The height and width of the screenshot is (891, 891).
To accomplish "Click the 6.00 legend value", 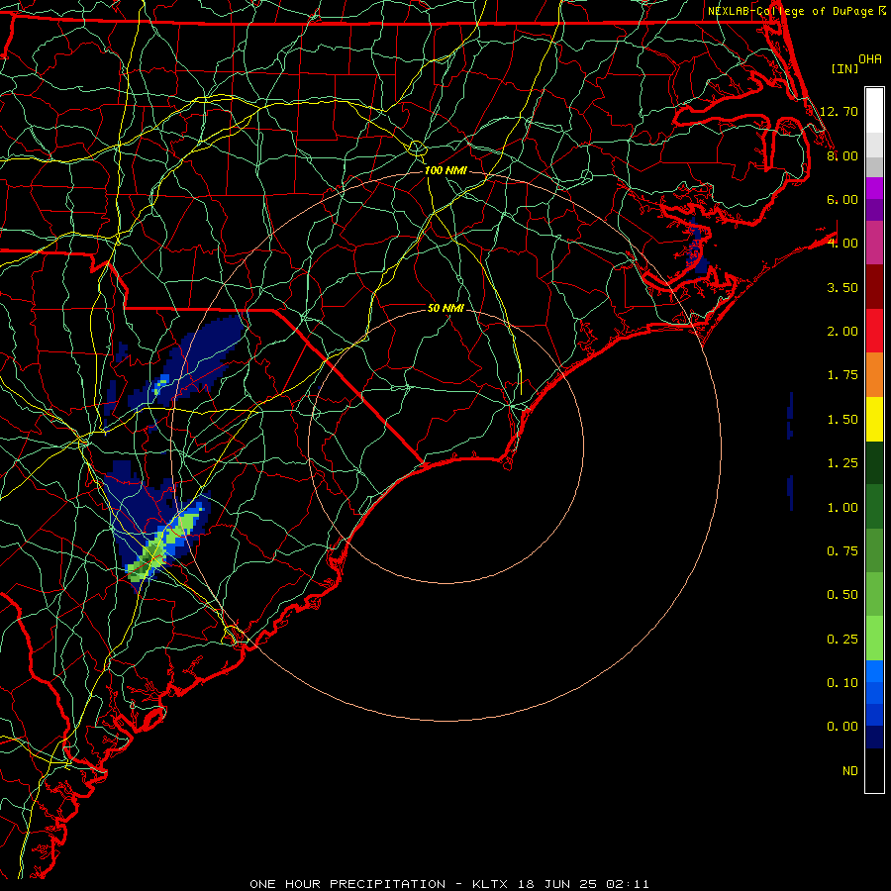I will [x=842, y=199].
